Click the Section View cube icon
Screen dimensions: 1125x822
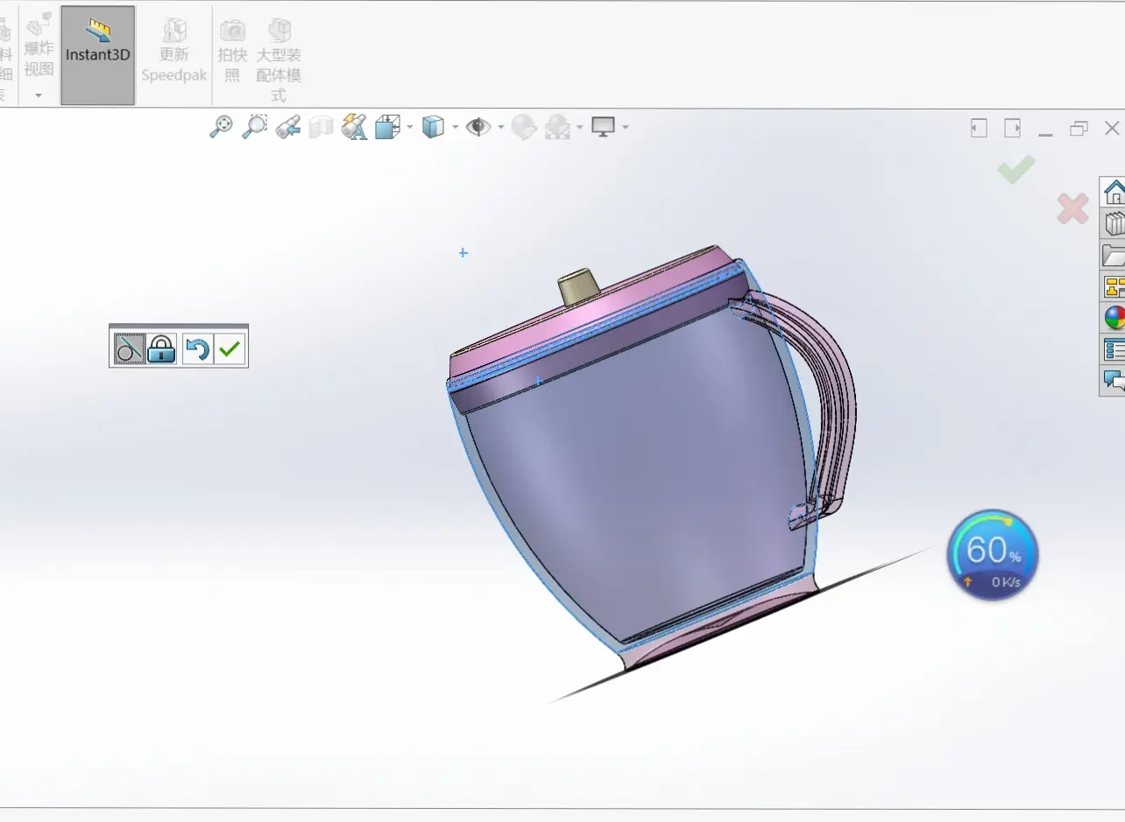[x=322, y=128]
